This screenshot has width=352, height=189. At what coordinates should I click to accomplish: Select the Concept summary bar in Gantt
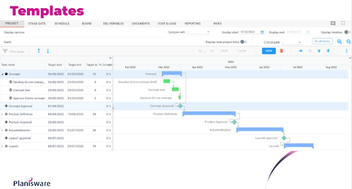coord(172,73)
